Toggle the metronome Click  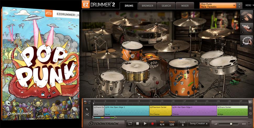point(183,123)
